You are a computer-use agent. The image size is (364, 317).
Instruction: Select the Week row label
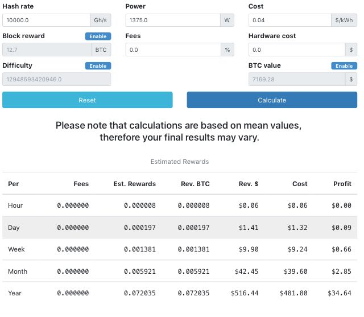pyautogui.click(x=16, y=249)
